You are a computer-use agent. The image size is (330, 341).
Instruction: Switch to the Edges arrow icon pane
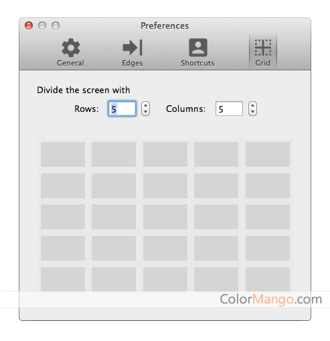[x=133, y=48]
